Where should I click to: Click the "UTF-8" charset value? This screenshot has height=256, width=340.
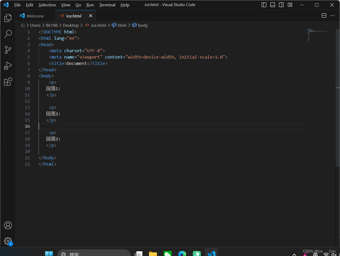(93, 51)
